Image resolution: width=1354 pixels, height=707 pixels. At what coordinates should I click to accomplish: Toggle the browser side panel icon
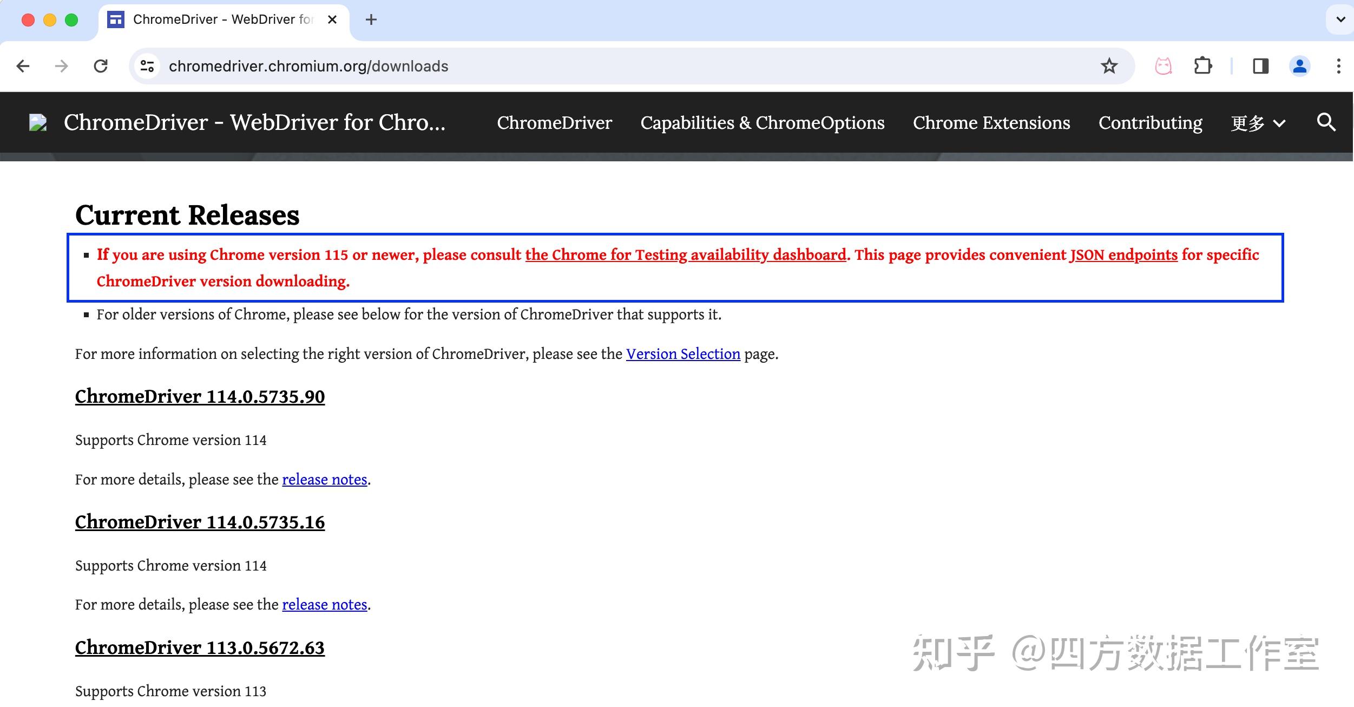point(1260,66)
